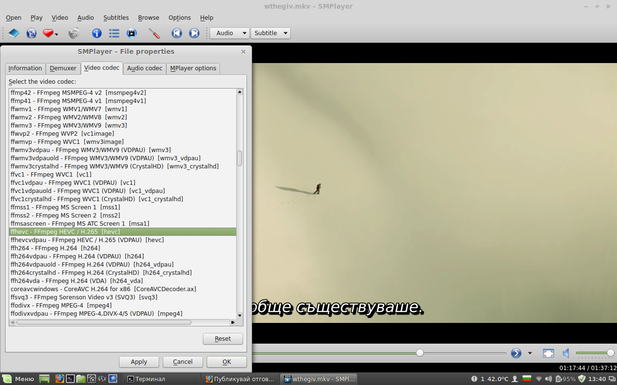Click the Cancel button
617x385 pixels.
[x=183, y=362]
